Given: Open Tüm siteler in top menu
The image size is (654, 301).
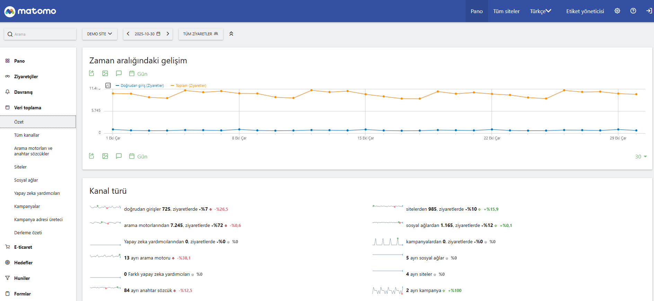Looking at the screenshot, I should coord(506,11).
